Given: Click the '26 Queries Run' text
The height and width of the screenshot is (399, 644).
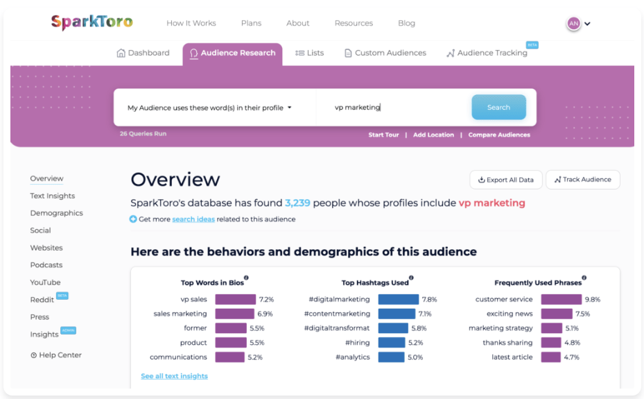Looking at the screenshot, I should point(143,133).
